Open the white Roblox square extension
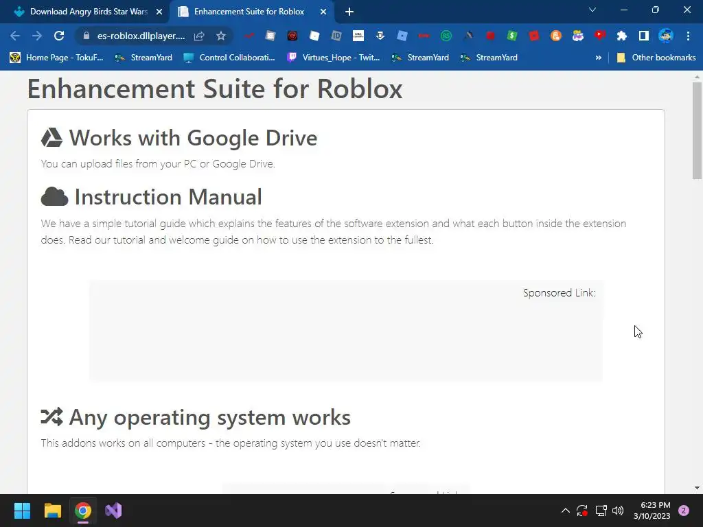Image resolution: width=703 pixels, height=527 pixels. [314, 36]
